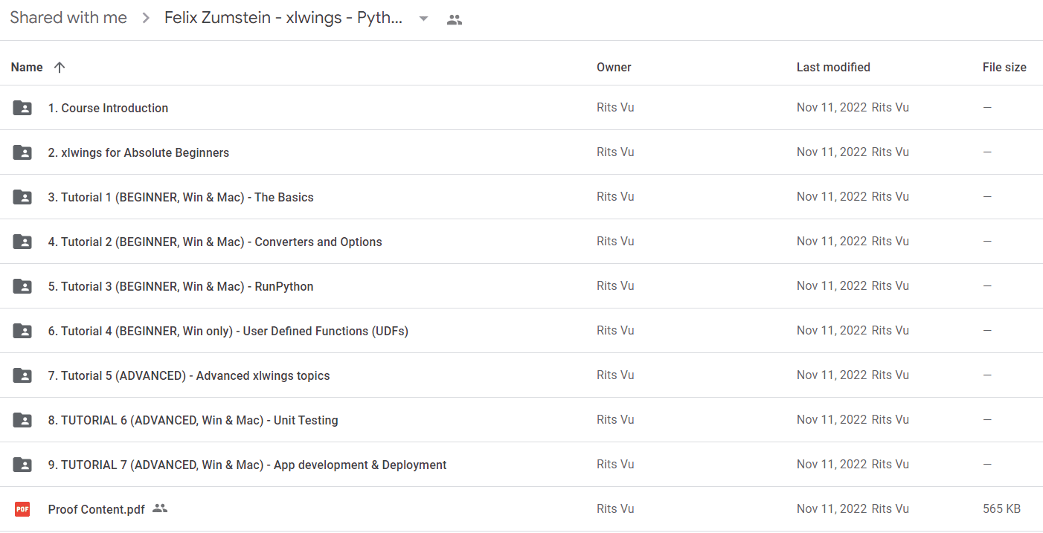Click folder icon for TUTORIAL 6 Unit Testing

(x=22, y=420)
